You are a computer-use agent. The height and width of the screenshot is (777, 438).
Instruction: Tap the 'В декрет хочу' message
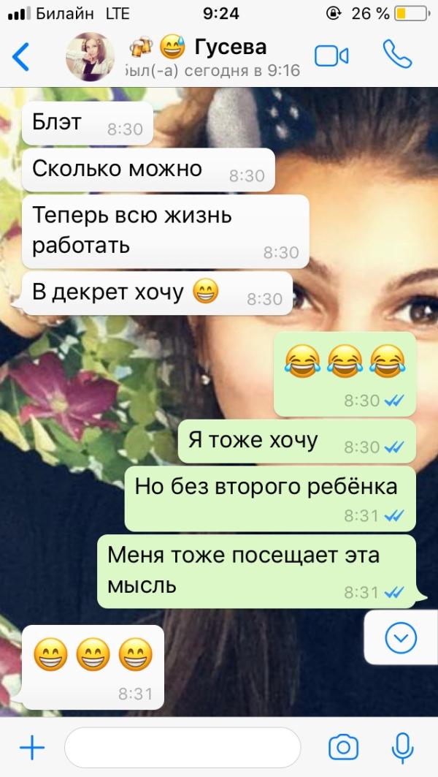157,293
